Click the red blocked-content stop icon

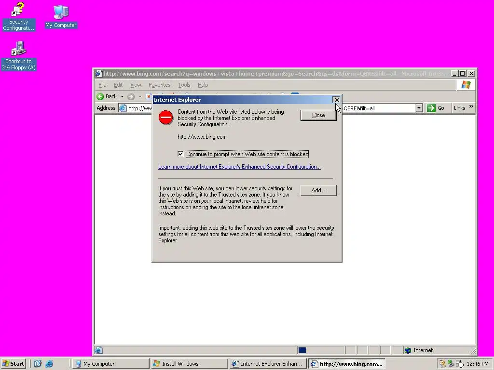point(166,118)
